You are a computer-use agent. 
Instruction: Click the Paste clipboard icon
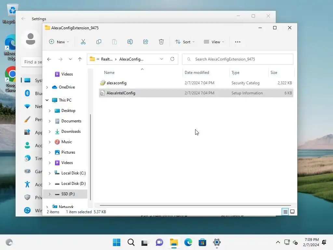tap(114, 42)
